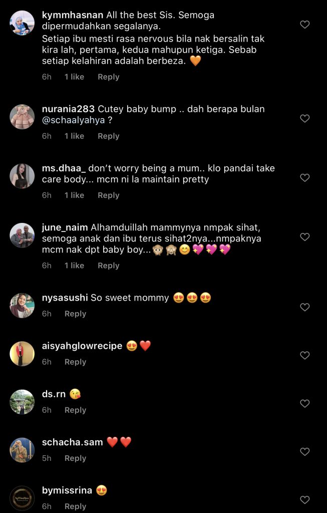The image size is (327, 513).
Task: Reply to schacha.sam's hearts comment
Action: point(75,458)
